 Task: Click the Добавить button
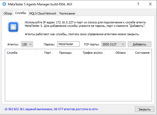click(140, 44)
